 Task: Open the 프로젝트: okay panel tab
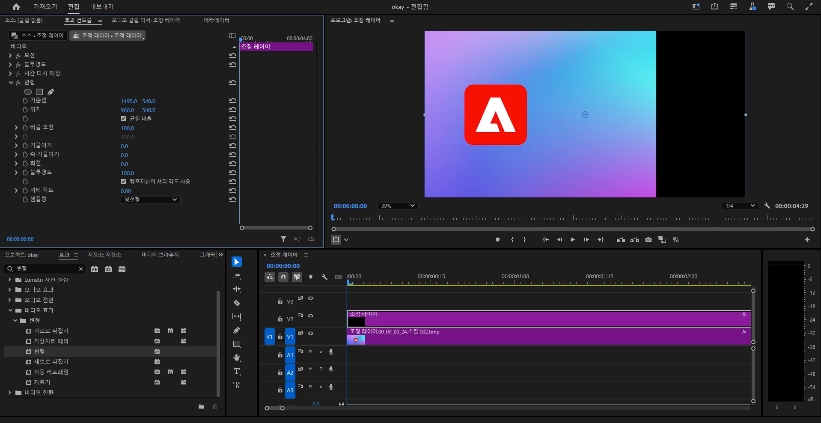tap(21, 255)
